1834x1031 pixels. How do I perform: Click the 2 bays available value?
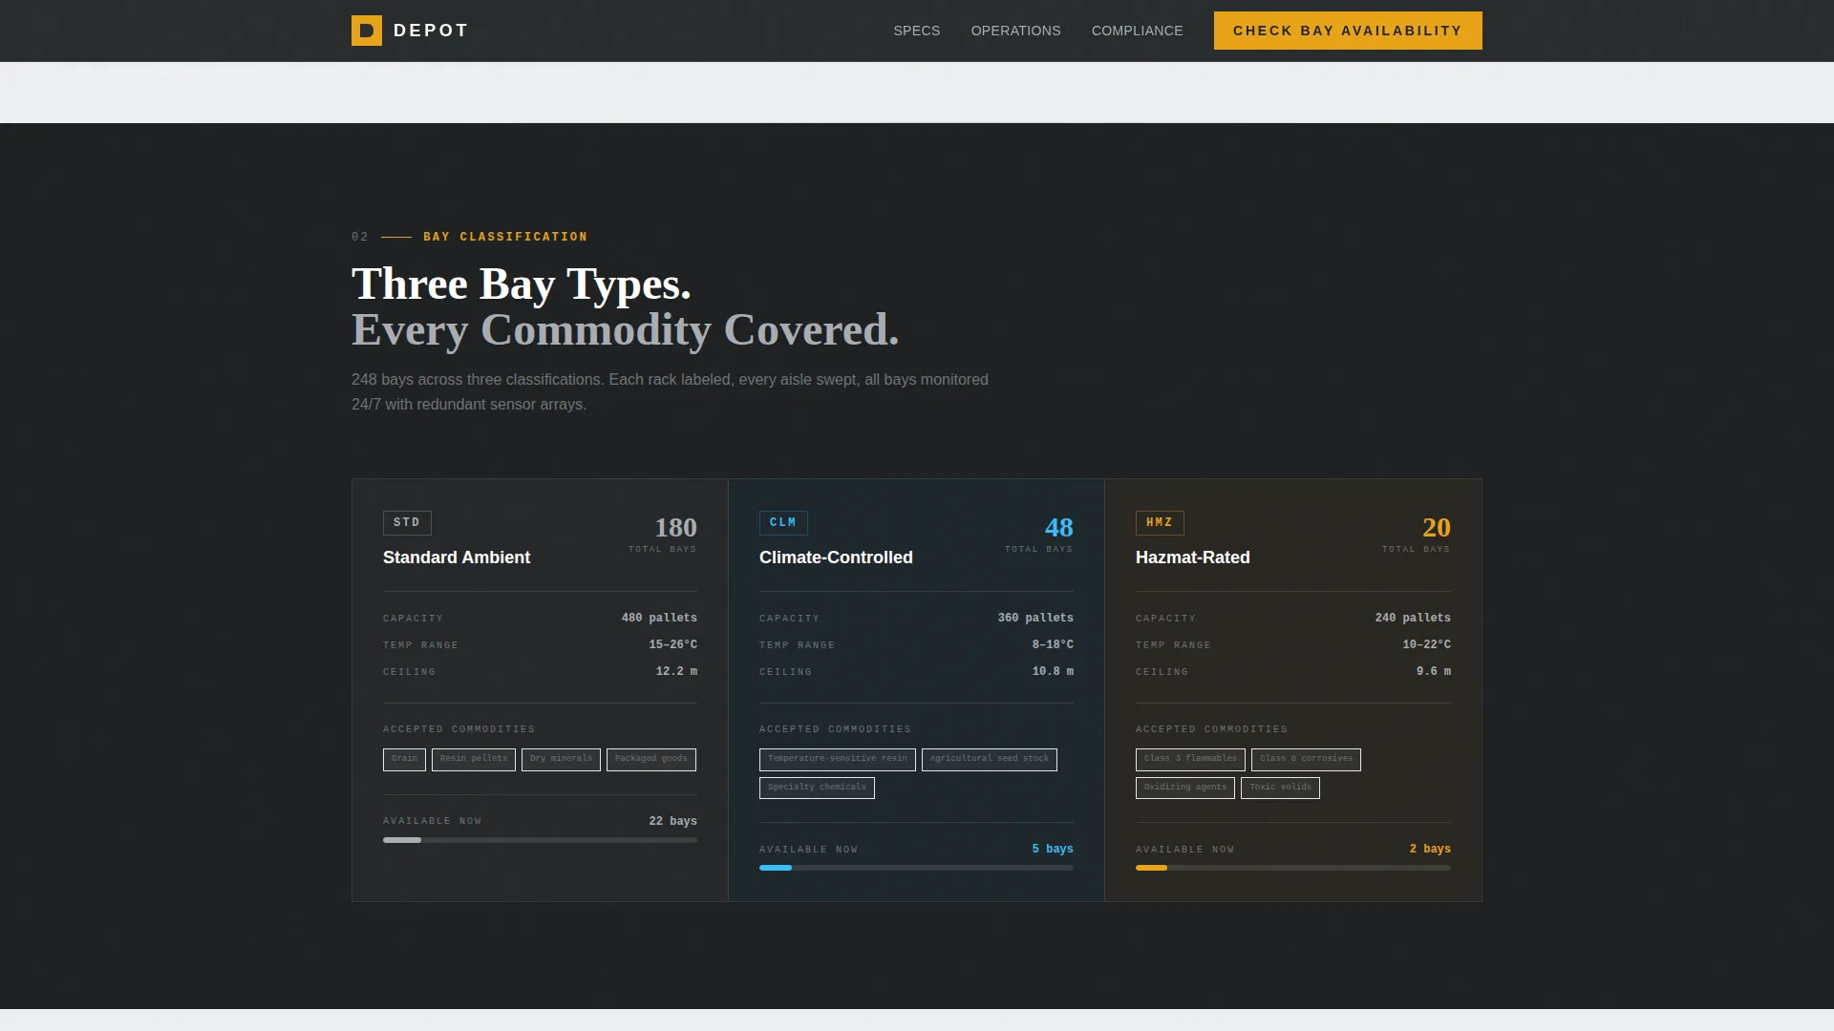[x=1430, y=849]
